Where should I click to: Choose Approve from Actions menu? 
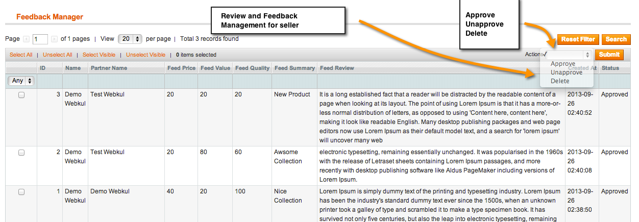coord(563,64)
